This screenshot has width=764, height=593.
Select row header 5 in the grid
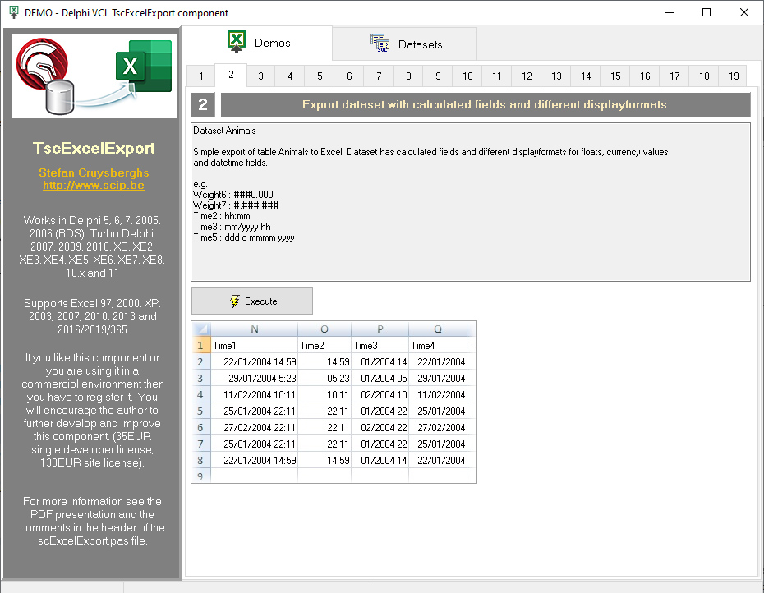coord(200,411)
